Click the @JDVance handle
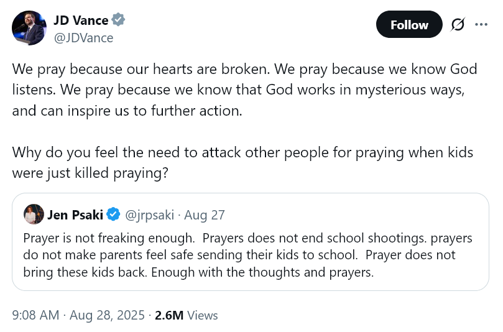 pyautogui.click(x=83, y=38)
